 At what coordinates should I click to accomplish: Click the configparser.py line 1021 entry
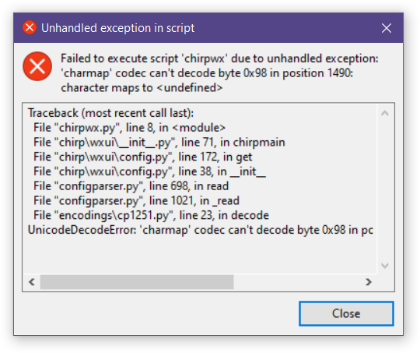pyautogui.click(x=136, y=200)
